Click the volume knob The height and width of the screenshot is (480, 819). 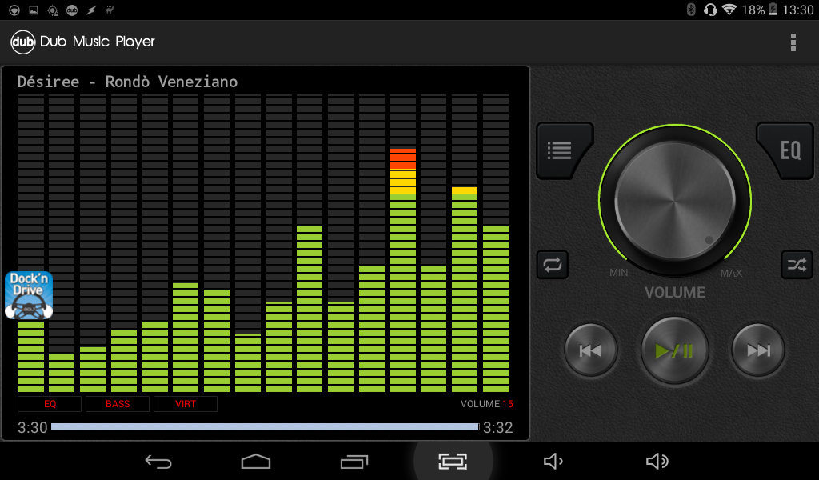[674, 200]
